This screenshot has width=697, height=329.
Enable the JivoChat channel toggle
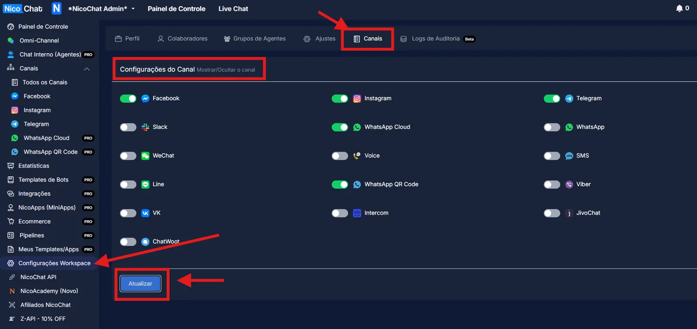point(552,213)
